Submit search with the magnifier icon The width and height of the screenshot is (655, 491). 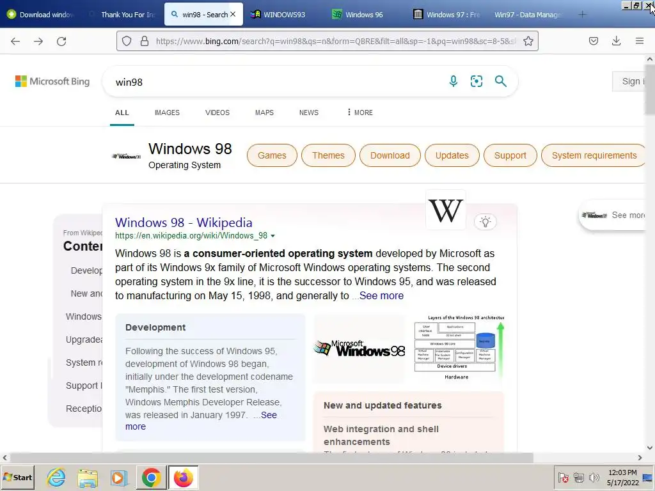click(500, 81)
